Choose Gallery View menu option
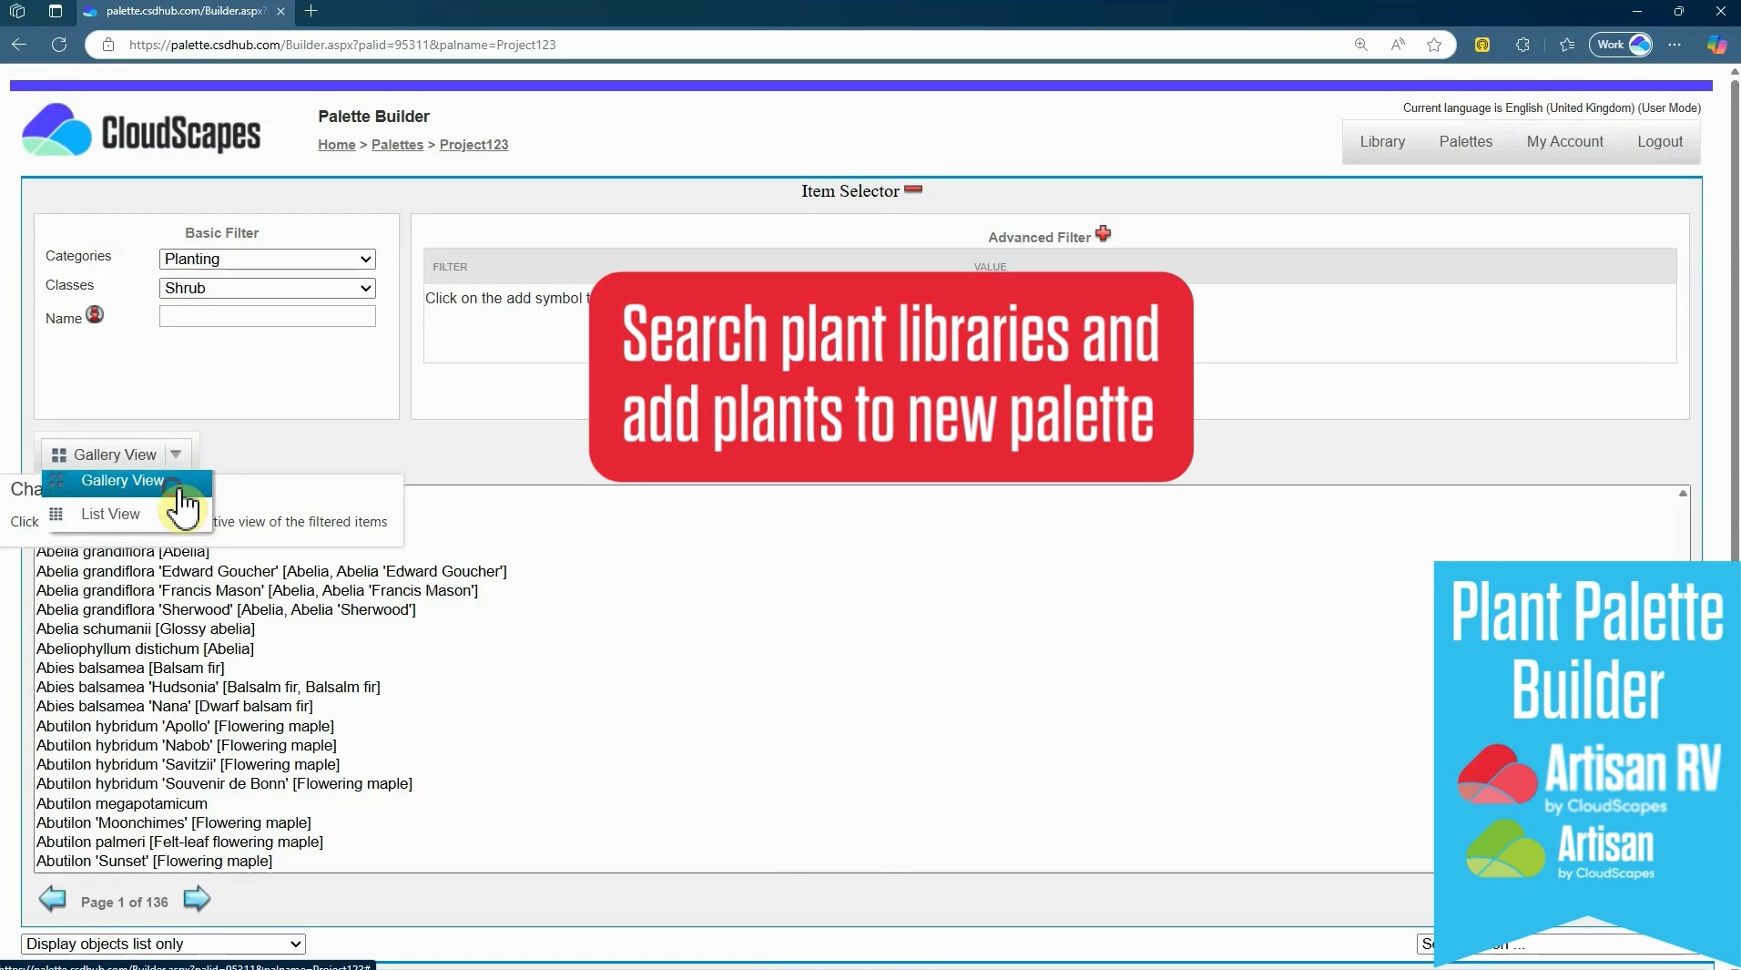The image size is (1741, 970). [122, 481]
